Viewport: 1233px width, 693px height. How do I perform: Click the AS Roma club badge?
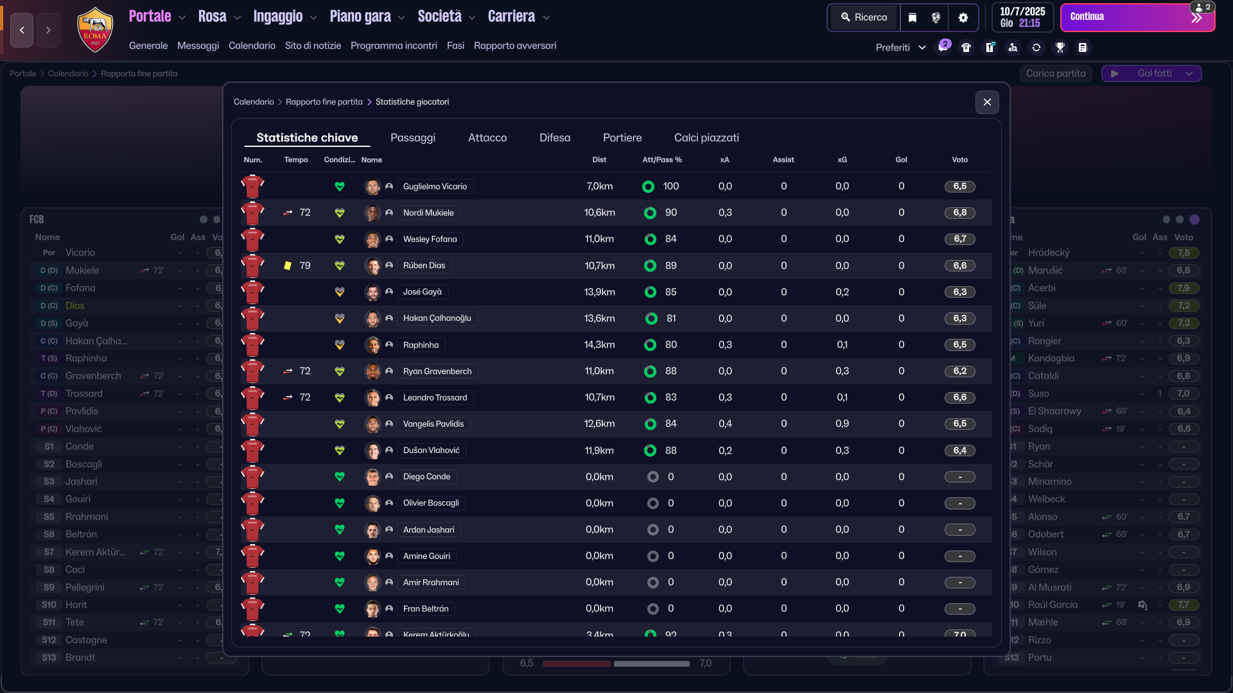click(95, 30)
